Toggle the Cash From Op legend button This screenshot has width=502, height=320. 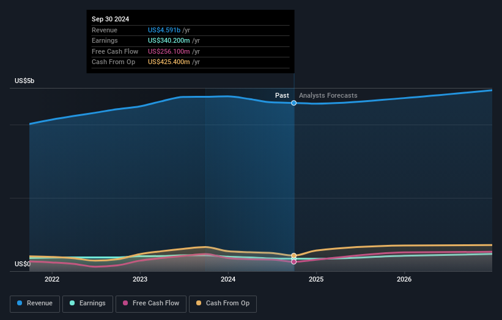click(223, 304)
